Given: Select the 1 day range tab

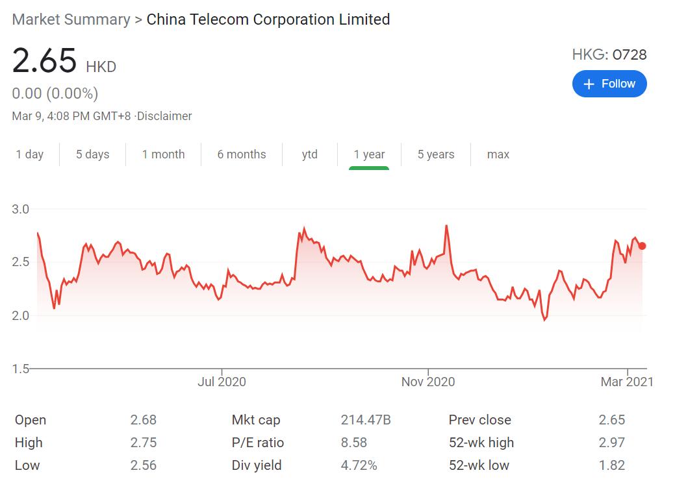Looking at the screenshot, I should [x=30, y=154].
